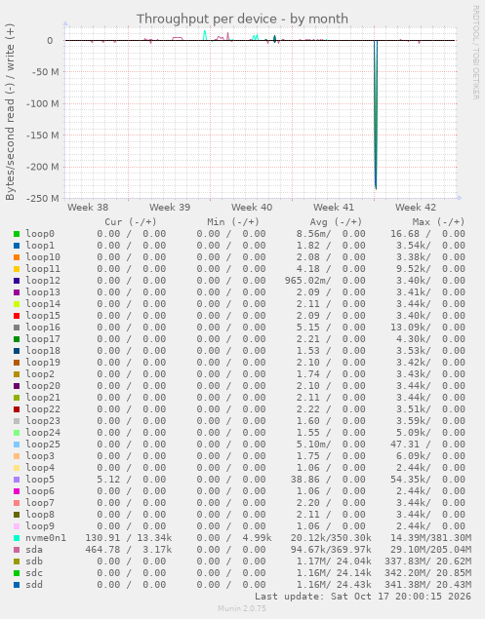Click the sdd blue legend swatch
Viewport: 485px width, 619px height.
(x=17, y=585)
